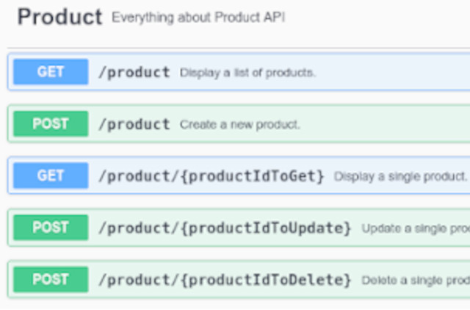Open the POST /product path link
Image resolution: width=470 pixels, height=310 pixels.
point(134,124)
